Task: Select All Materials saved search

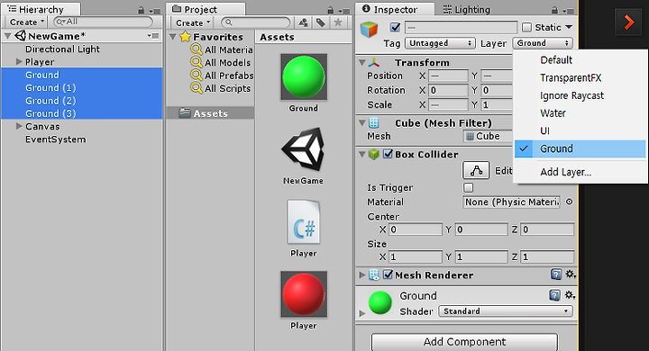Action: (x=222, y=49)
